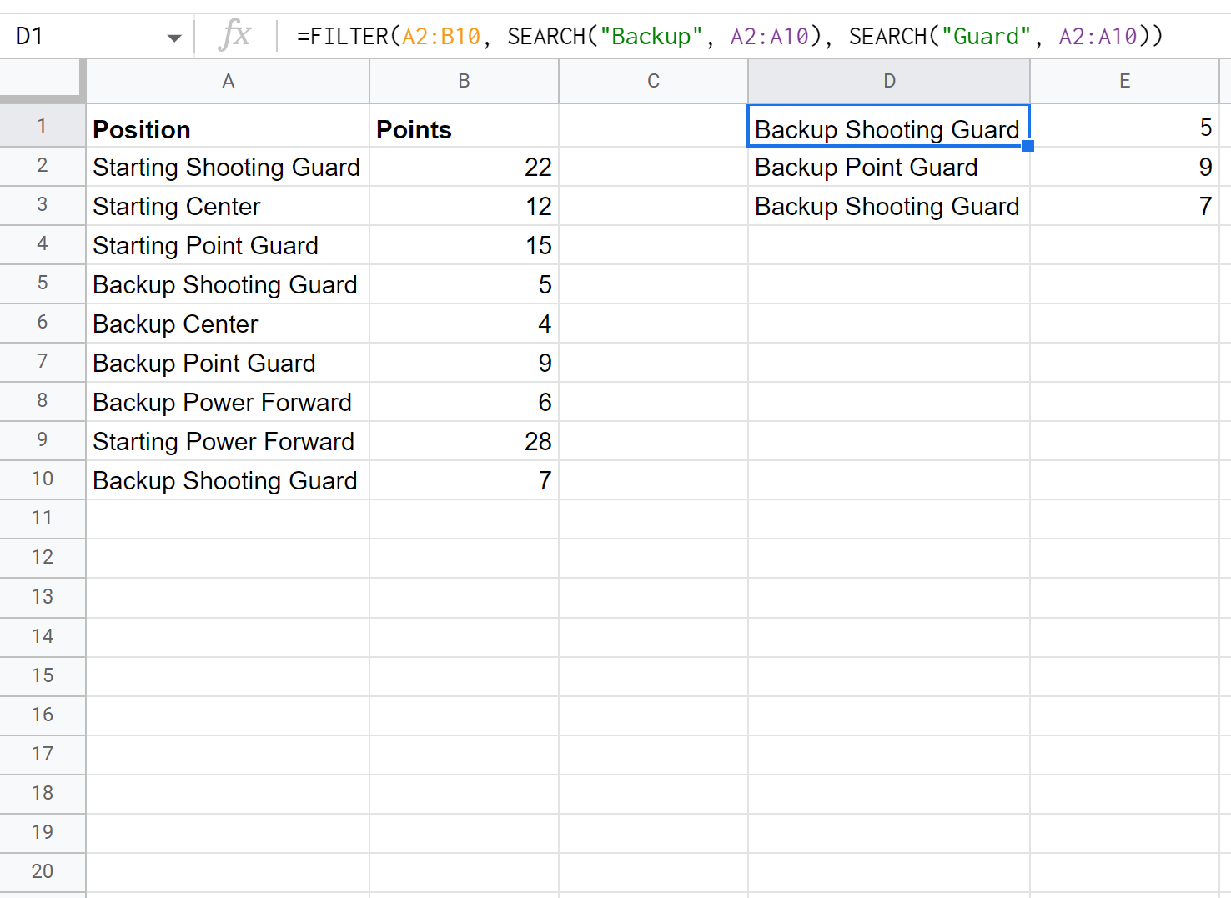Select row 10 header
Screen dimensions: 1231x898
[42, 479]
